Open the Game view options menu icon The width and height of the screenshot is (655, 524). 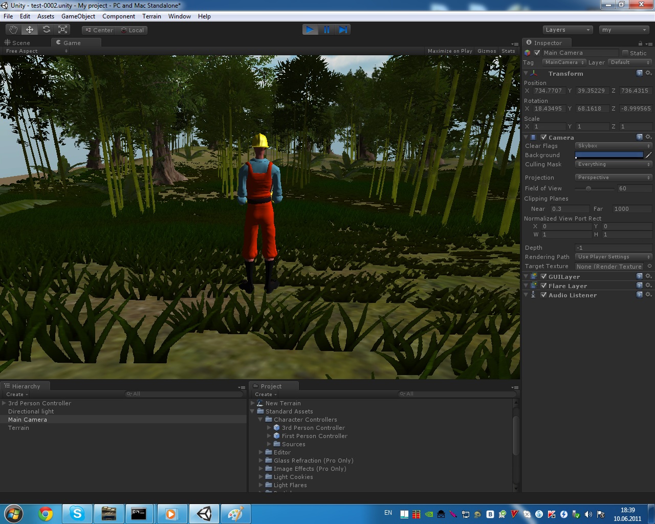coord(515,44)
